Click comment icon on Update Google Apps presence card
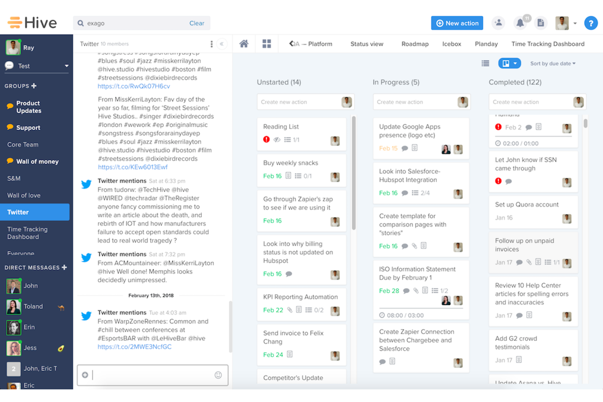Screen dimensions: 603x402 (405, 148)
